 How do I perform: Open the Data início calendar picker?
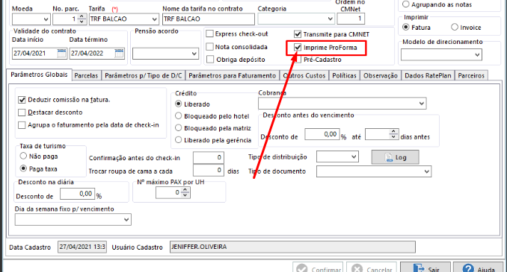pos(61,54)
